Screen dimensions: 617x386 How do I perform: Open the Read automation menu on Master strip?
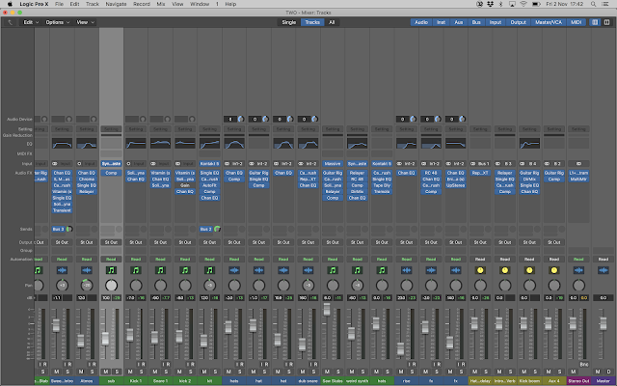tap(604, 260)
